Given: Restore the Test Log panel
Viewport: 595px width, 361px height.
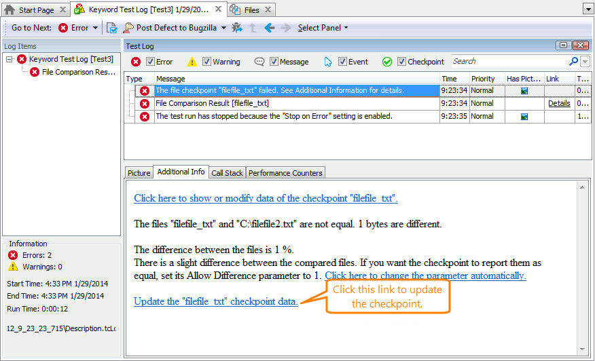Looking at the screenshot, I should point(563,45).
